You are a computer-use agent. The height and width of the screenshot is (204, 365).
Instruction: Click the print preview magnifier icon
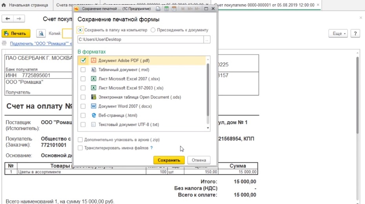[x=41, y=34]
